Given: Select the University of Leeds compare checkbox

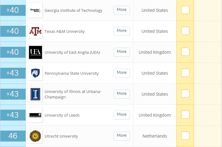Looking at the screenshot, I should click(x=185, y=115).
